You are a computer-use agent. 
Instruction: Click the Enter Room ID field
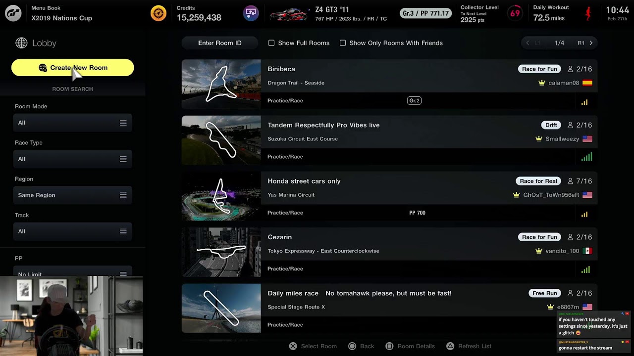tap(220, 43)
